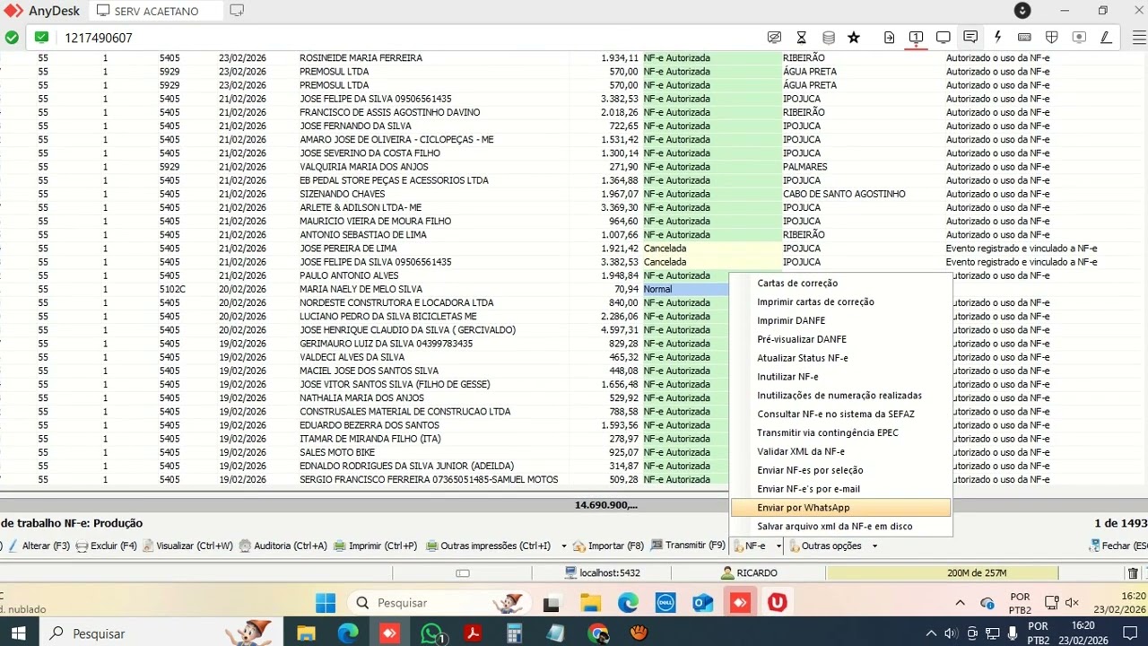
Task: Open Outlook on remote taskbar
Action: click(702, 603)
